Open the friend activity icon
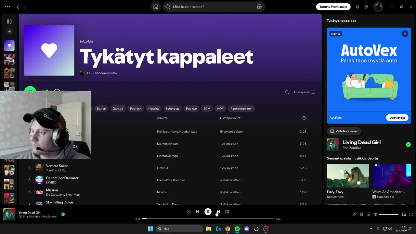The height and width of the screenshot is (234, 416). pyautogui.click(x=366, y=6)
